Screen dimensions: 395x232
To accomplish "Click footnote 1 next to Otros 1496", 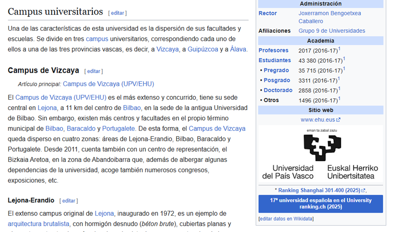I will point(340,98).
